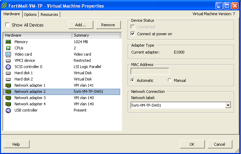Click the VM vlan 141 summary
Viewport: 241px width, 154px height.
pos(84,85)
